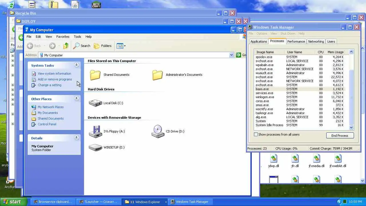
Task: Open the Tools menu in My Computer
Action: click(x=77, y=37)
